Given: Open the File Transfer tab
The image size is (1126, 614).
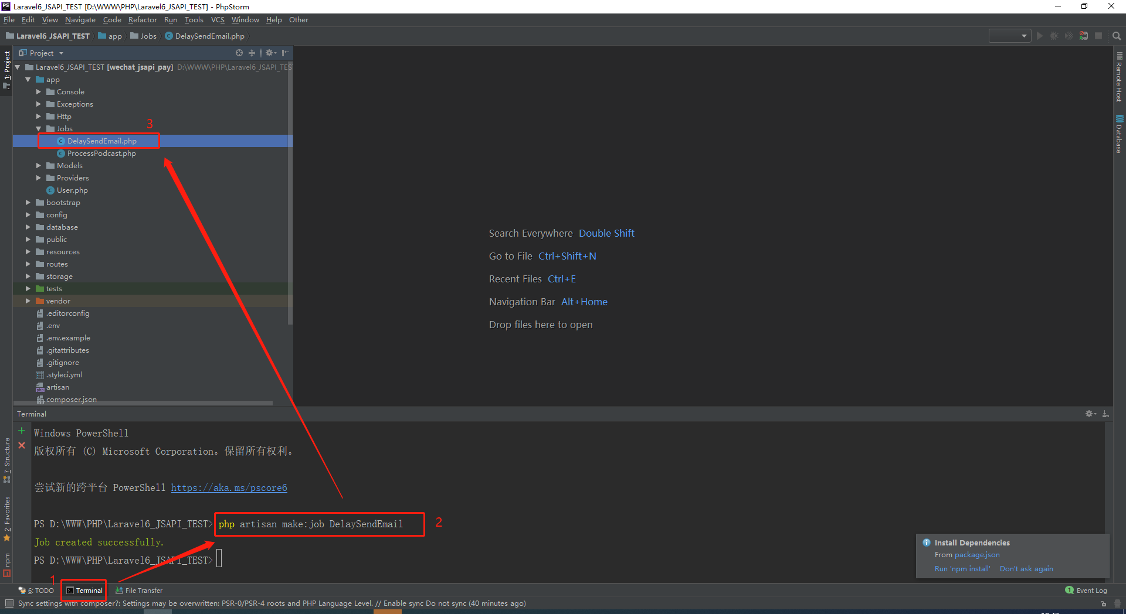Looking at the screenshot, I should pos(139,591).
